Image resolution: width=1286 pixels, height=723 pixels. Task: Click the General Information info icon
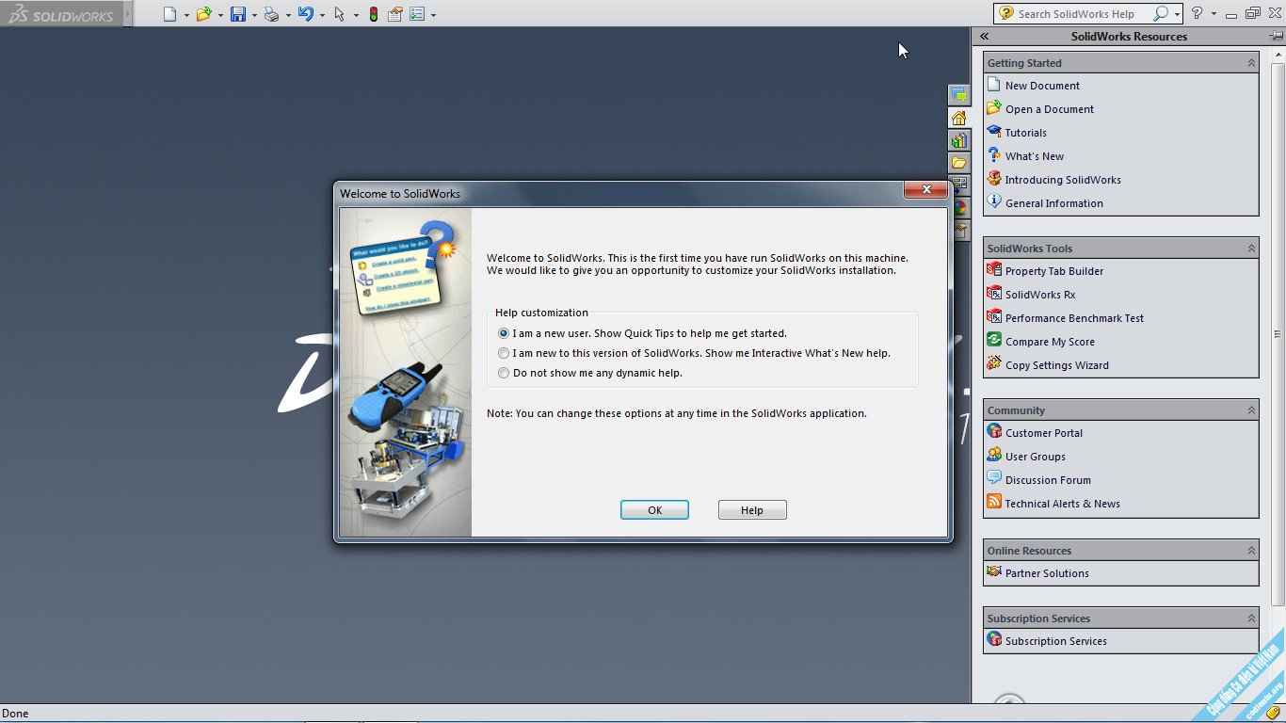[x=994, y=202]
